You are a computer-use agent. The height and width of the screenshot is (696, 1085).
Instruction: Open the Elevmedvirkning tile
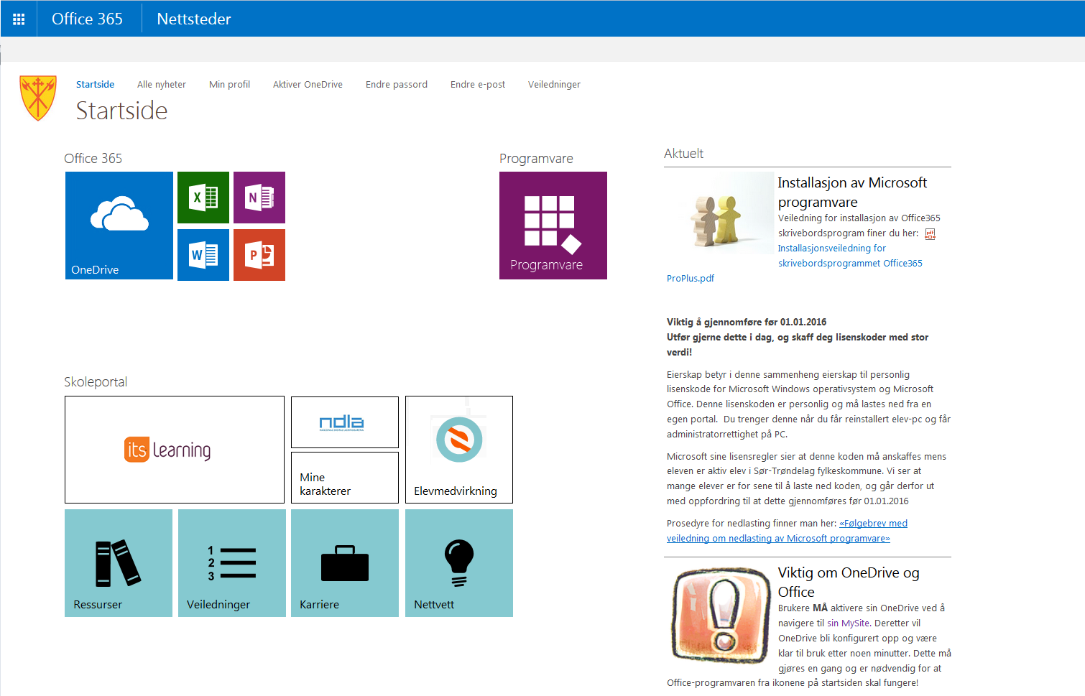pos(459,450)
